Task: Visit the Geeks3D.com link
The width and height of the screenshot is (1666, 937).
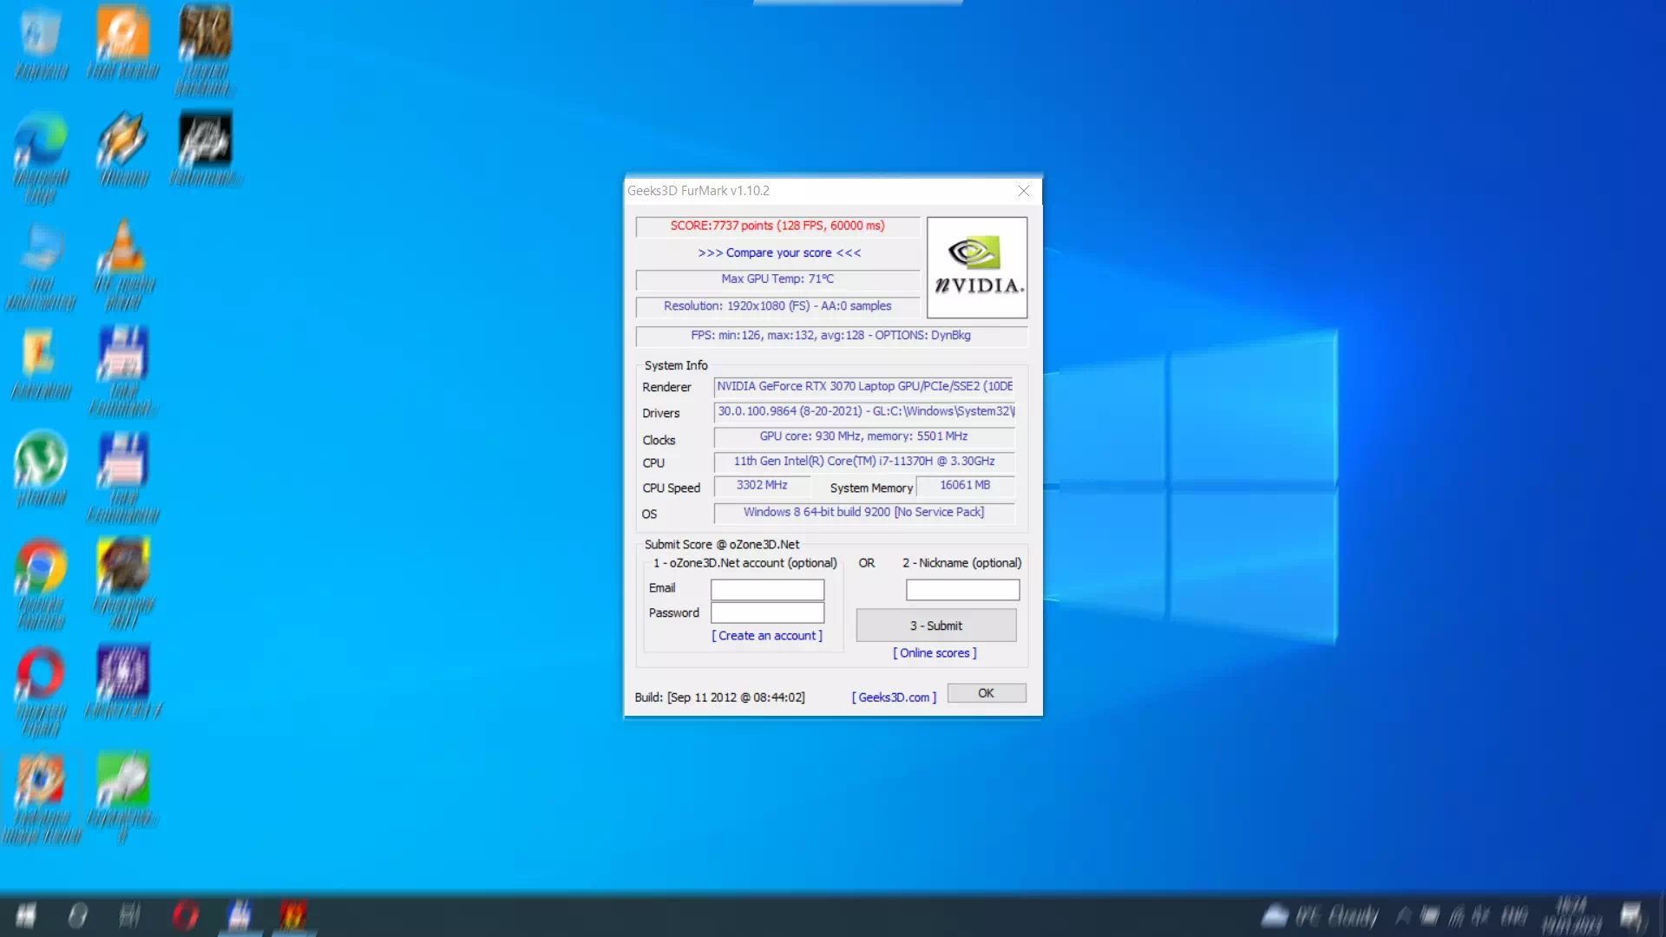Action: [894, 698]
